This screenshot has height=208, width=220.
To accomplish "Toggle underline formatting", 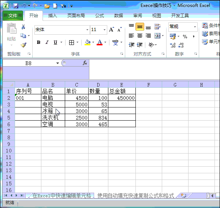I will click(x=55, y=42).
